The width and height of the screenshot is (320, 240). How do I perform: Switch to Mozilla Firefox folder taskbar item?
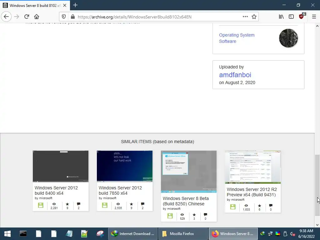coord(183,234)
